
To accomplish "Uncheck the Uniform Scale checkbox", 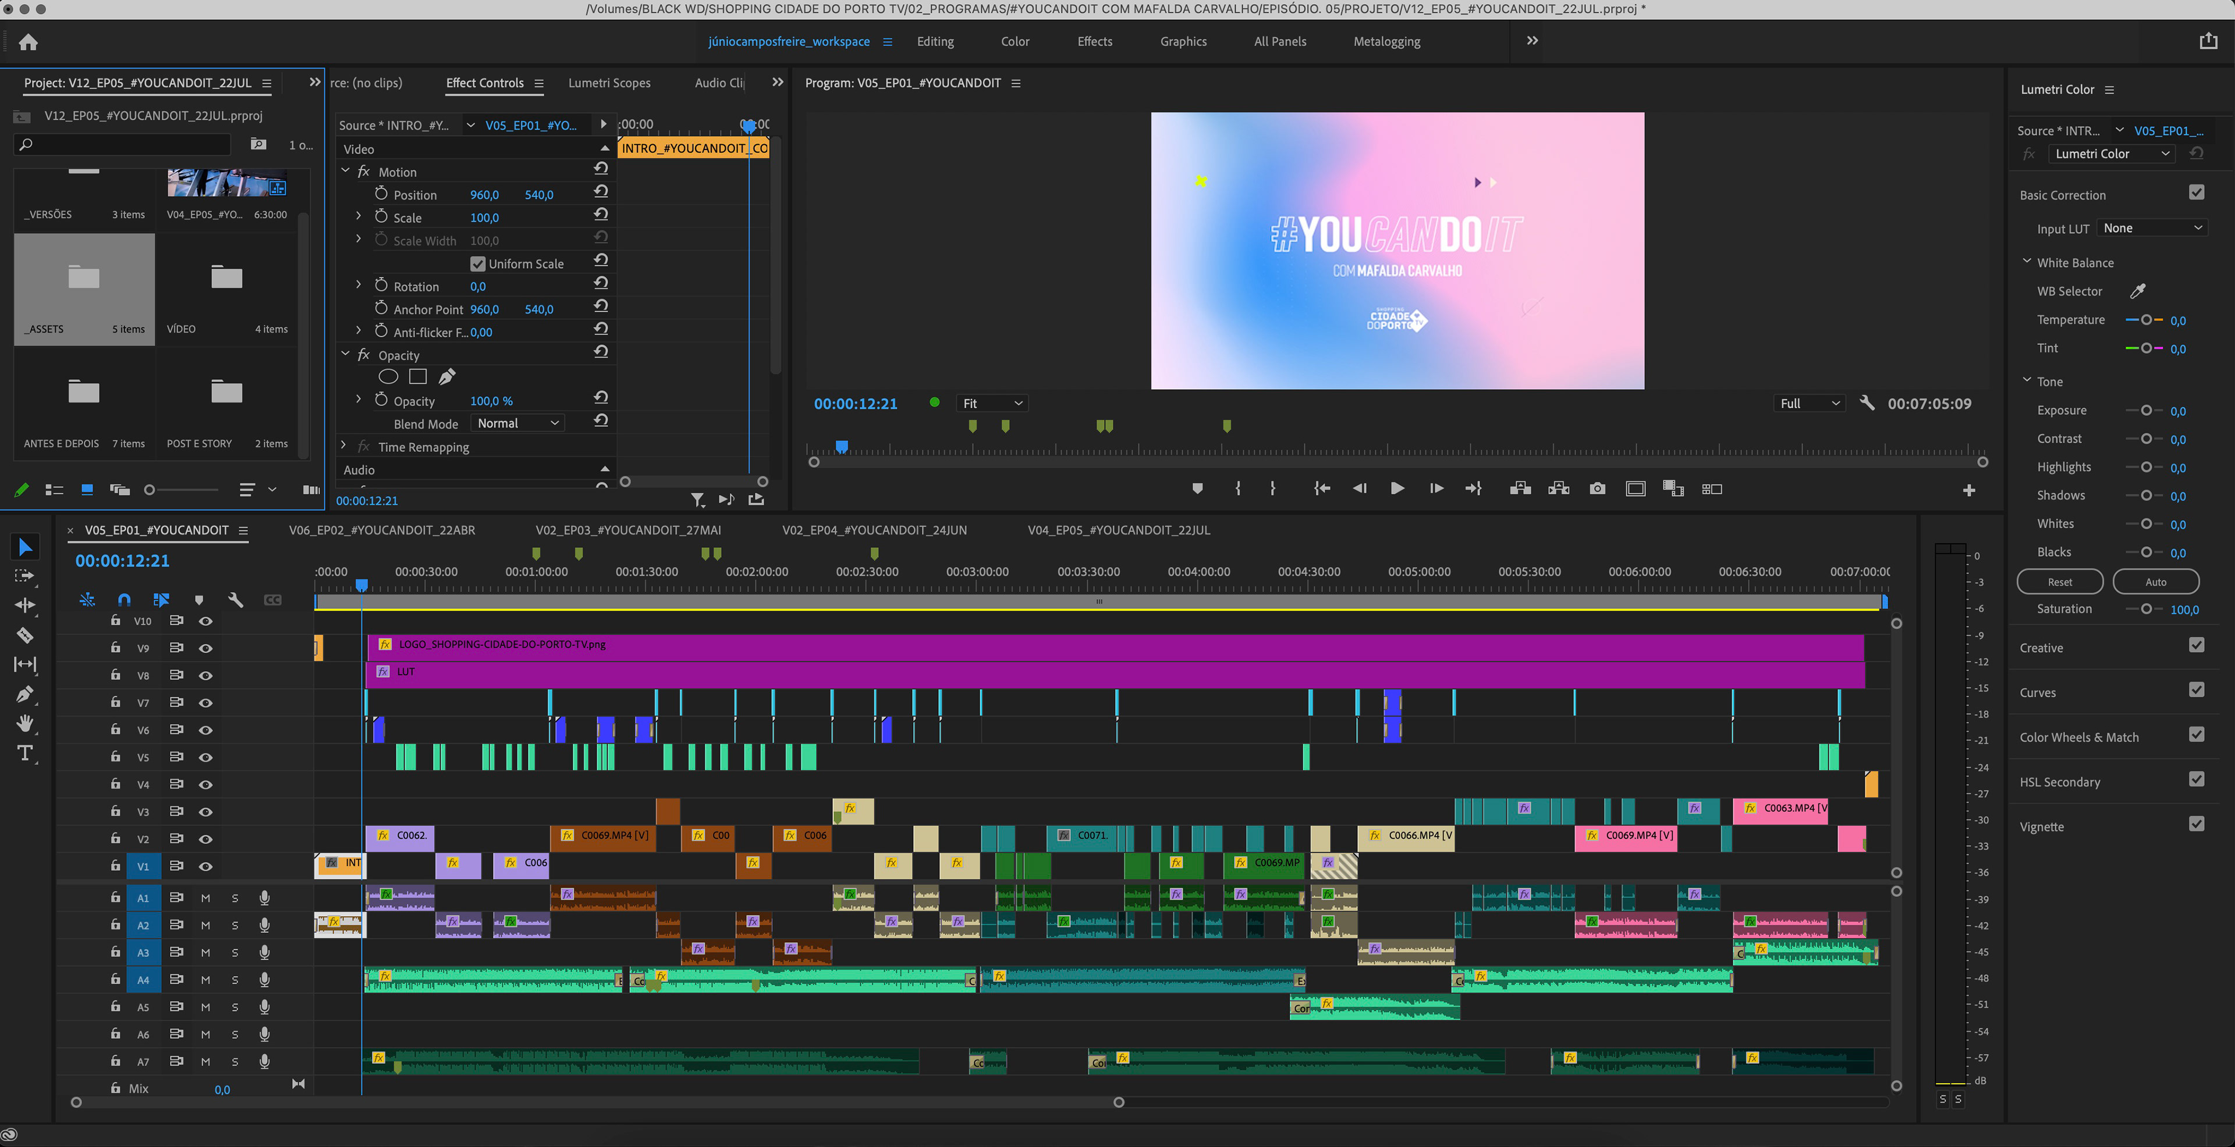I will [478, 263].
